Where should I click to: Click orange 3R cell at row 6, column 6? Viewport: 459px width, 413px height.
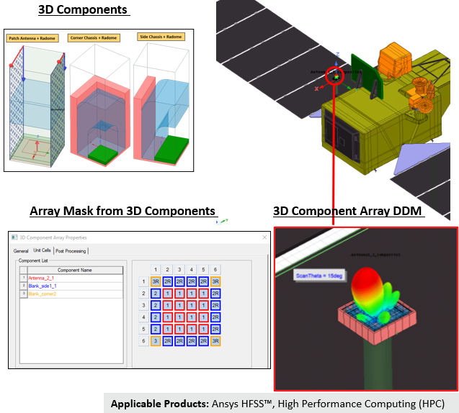[215, 341]
